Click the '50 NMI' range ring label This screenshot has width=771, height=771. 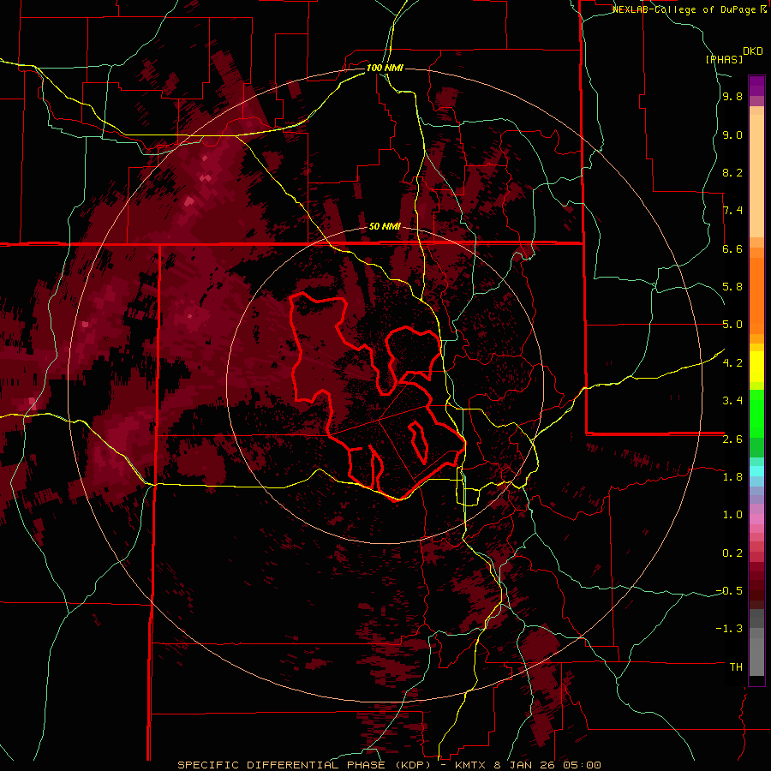(x=385, y=227)
